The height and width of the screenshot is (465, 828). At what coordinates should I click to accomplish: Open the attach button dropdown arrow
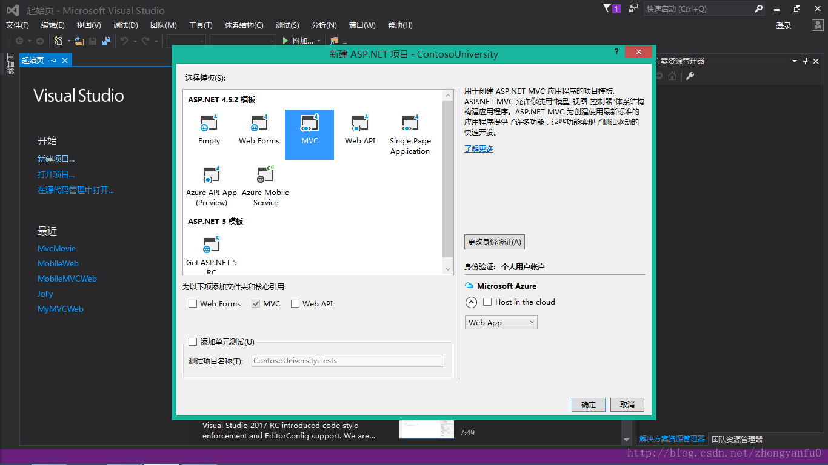(x=318, y=41)
